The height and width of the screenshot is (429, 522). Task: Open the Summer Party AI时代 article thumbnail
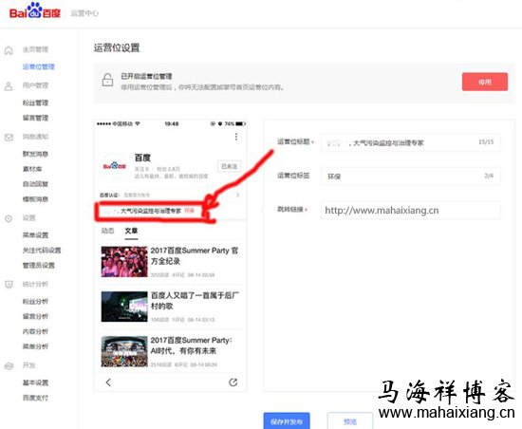point(124,351)
